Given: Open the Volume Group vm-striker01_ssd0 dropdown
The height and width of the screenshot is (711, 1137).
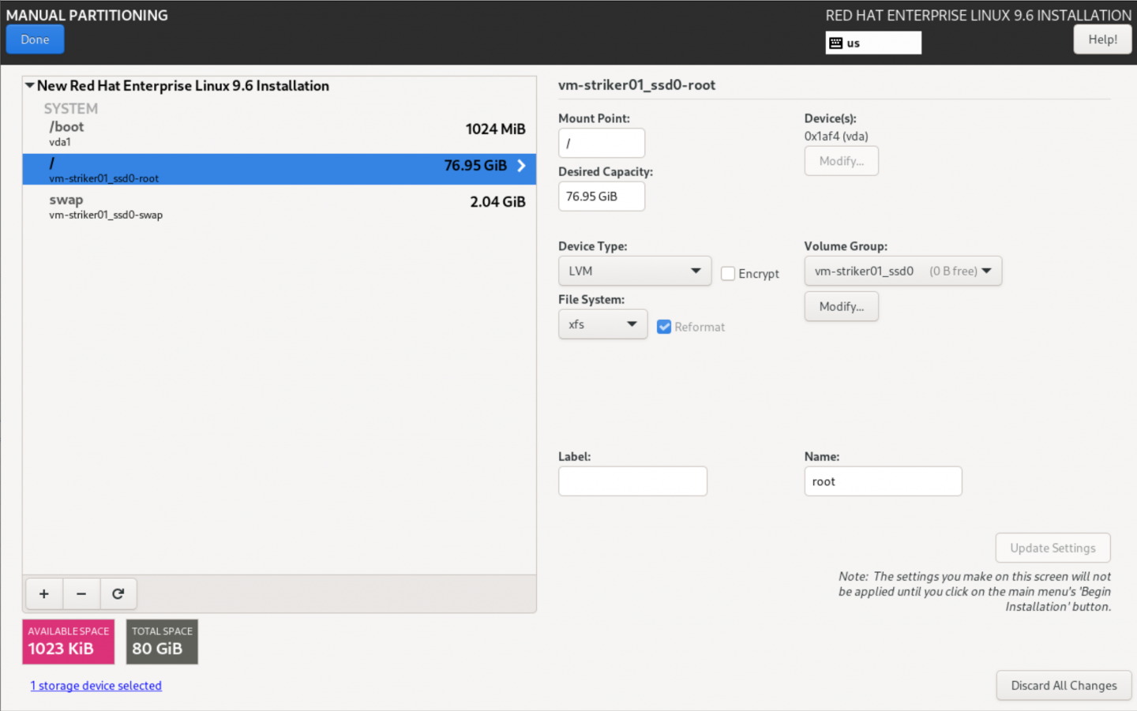Looking at the screenshot, I should pyautogui.click(x=902, y=271).
